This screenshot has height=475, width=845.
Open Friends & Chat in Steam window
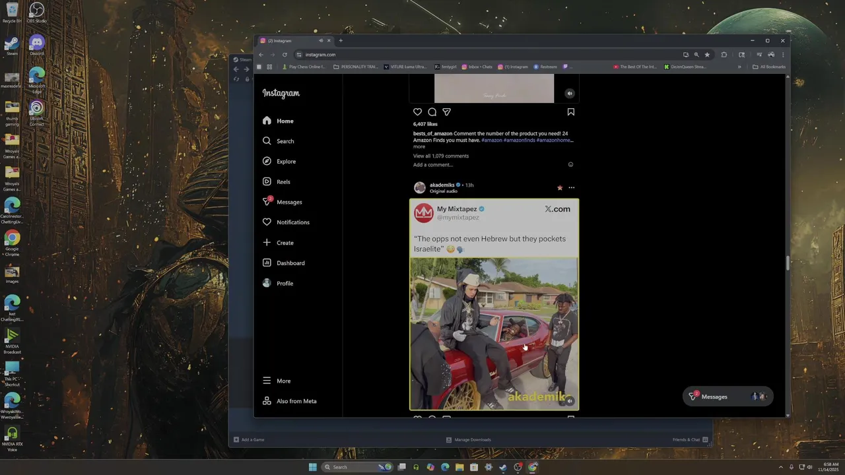tap(691, 439)
